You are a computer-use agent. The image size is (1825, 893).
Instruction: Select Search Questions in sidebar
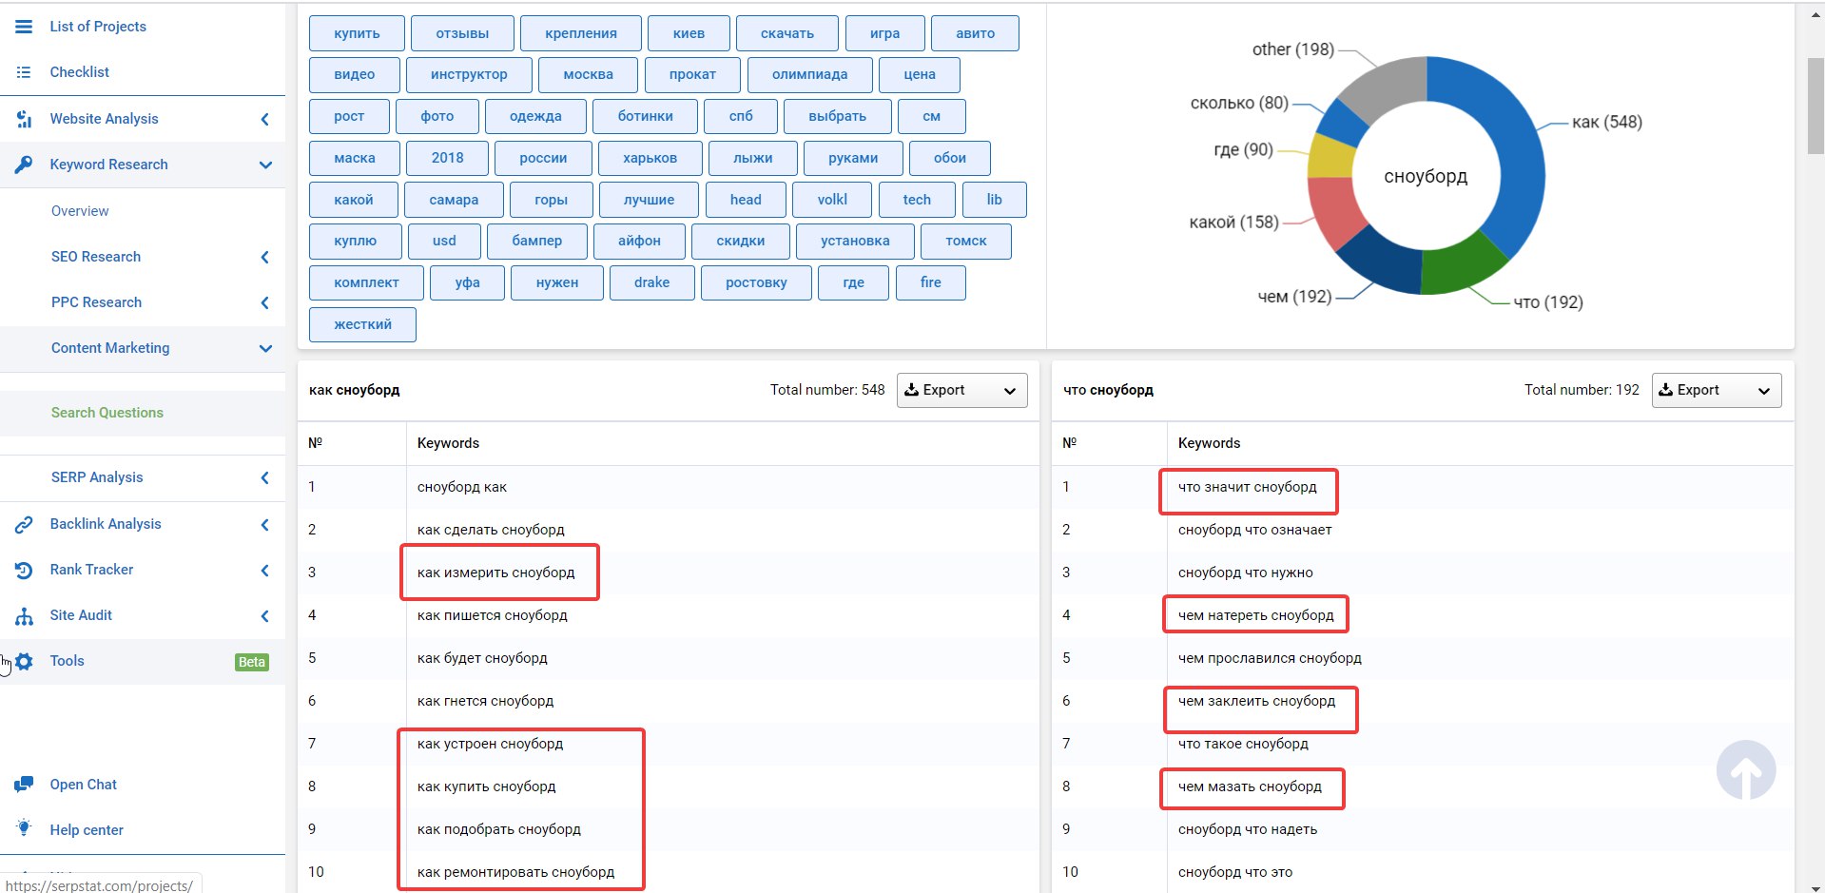point(107,413)
